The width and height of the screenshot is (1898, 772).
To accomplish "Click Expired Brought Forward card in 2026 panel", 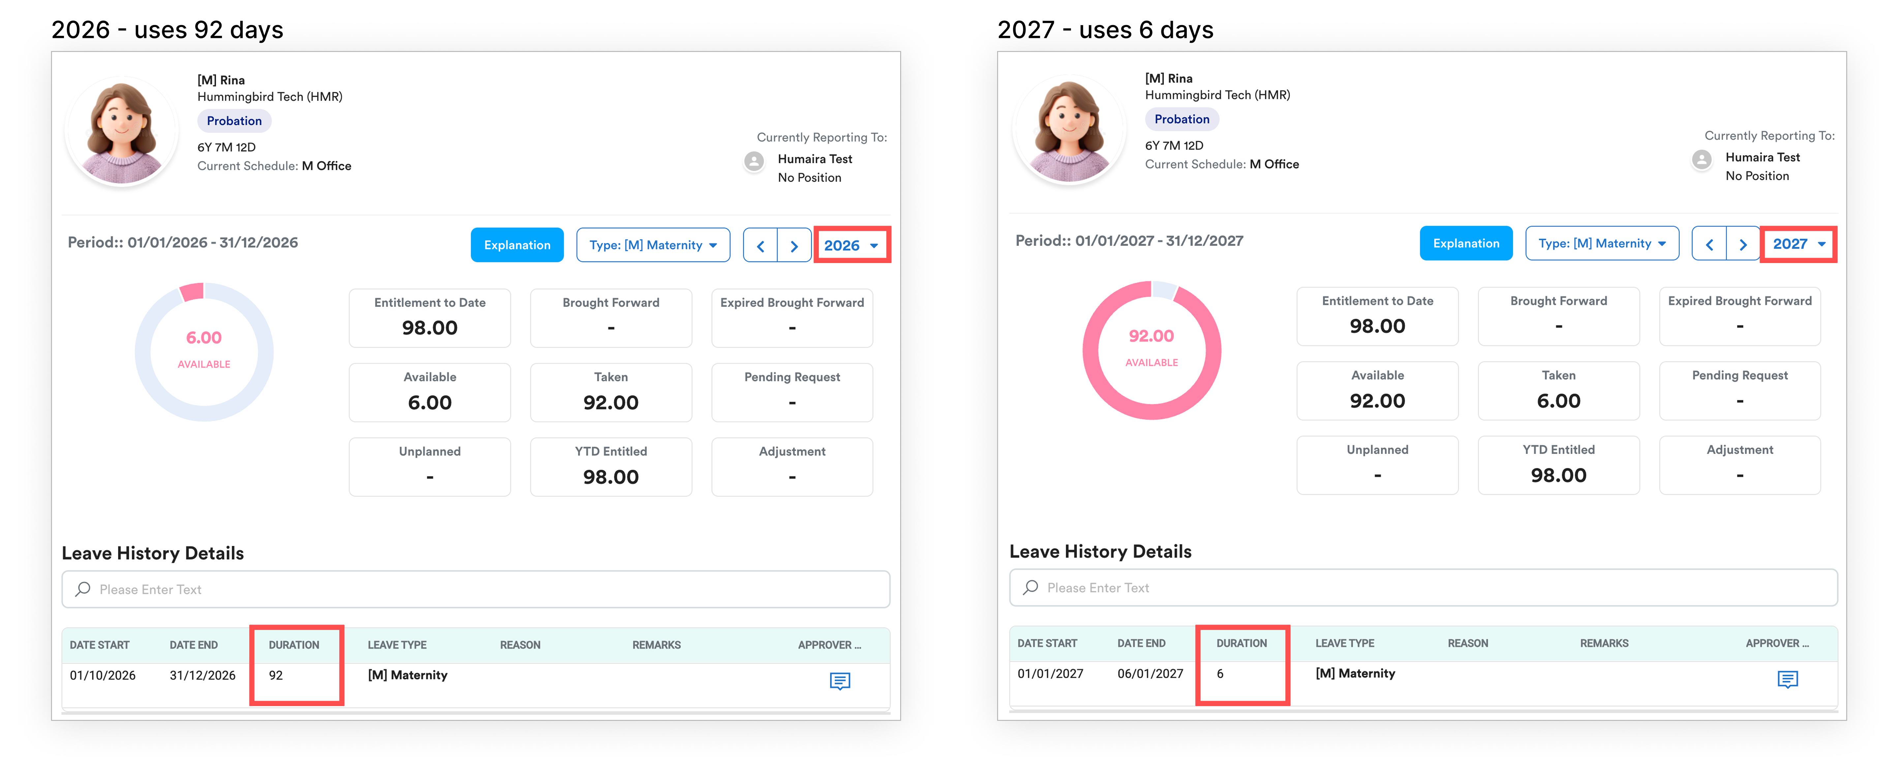I will click(x=792, y=318).
